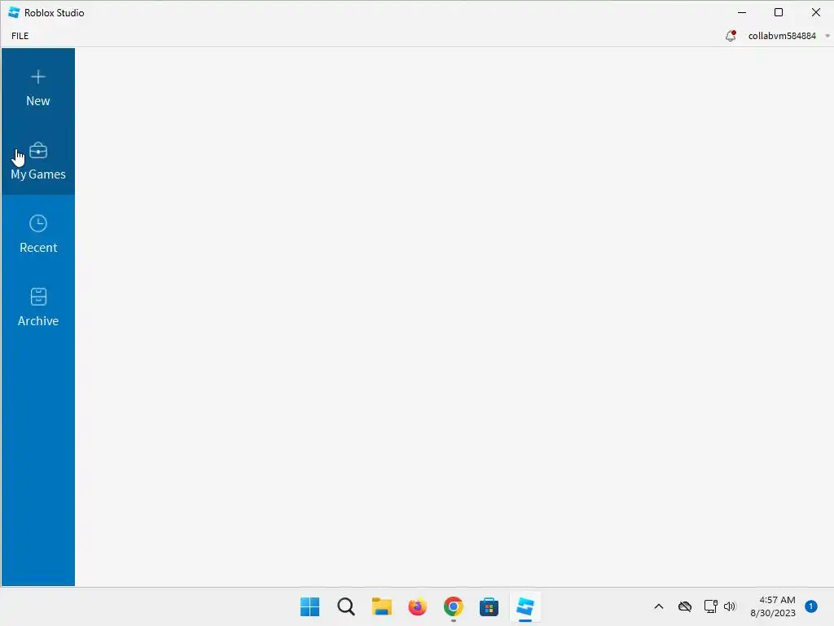Viewport: 834px width, 626px height.
Task: Switch to the Archive sidebar tab
Action: click(x=37, y=306)
